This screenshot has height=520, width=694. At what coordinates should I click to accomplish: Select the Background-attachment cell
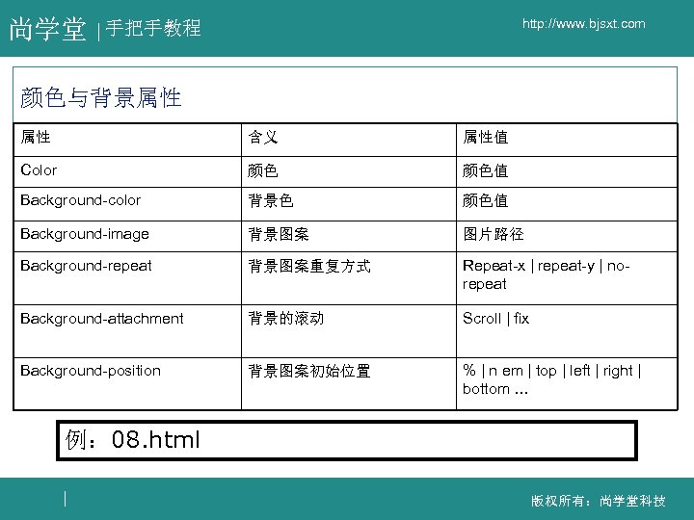click(x=127, y=331)
